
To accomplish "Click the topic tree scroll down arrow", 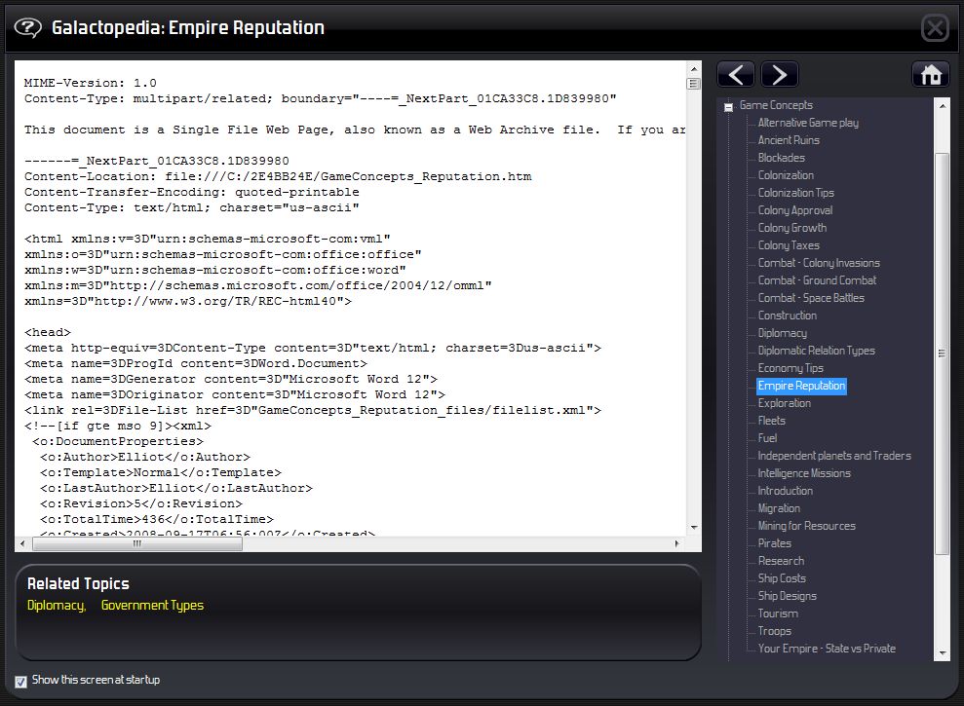I will pos(942,653).
